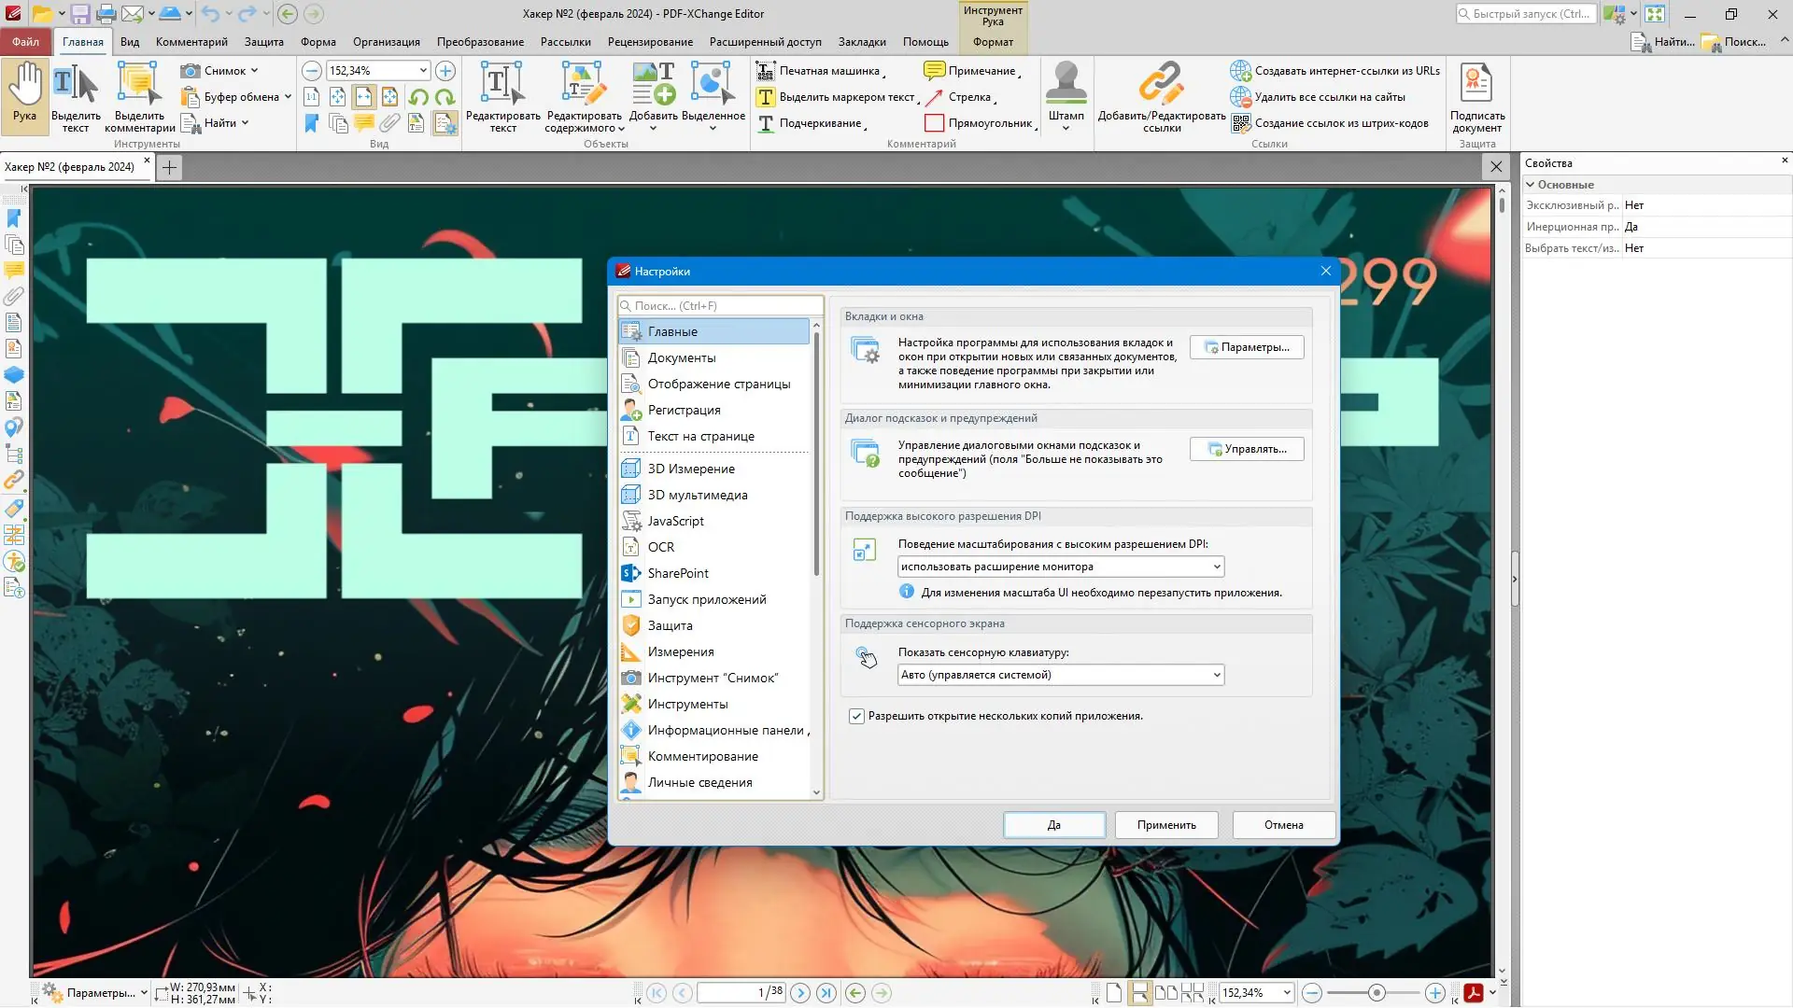Click the zoom slider in status bar
Viewport: 1793px width, 1008px height.
[1376, 993]
